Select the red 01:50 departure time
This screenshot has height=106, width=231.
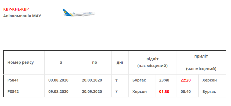[164, 92]
